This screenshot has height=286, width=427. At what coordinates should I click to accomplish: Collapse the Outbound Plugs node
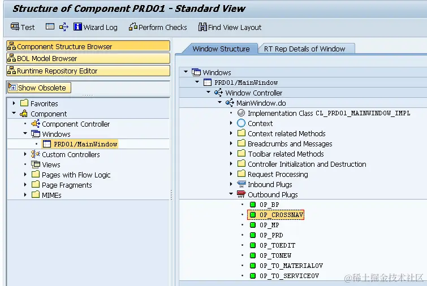click(x=231, y=194)
